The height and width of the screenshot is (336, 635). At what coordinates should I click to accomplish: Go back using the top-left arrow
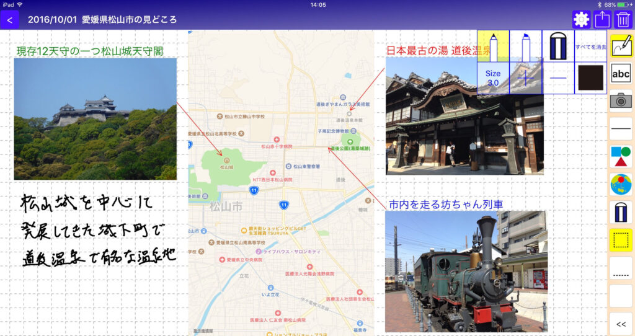tap(9, 20)
